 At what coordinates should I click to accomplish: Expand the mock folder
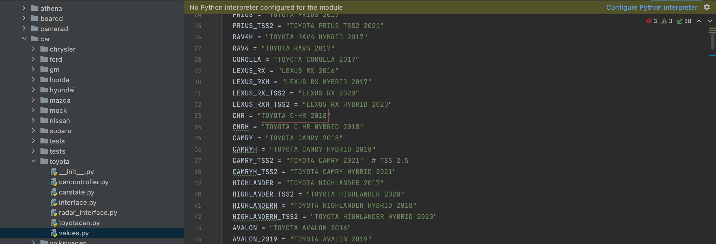pyautogui.click(x=33, y=111)
